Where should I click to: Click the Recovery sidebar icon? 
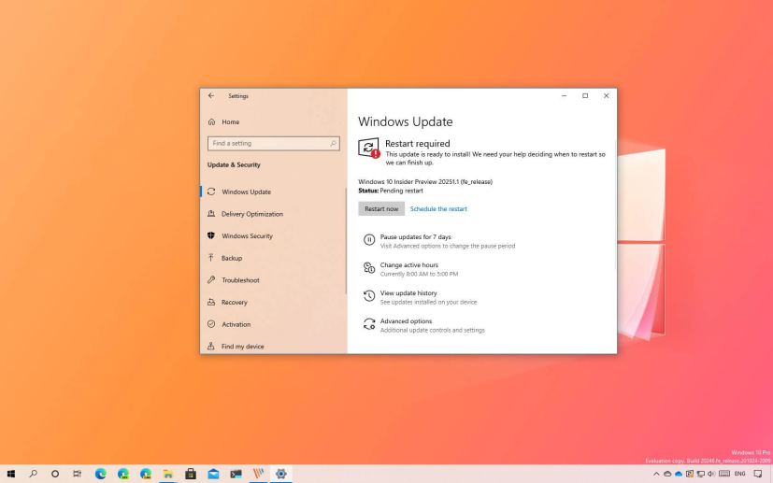[211, 302]
